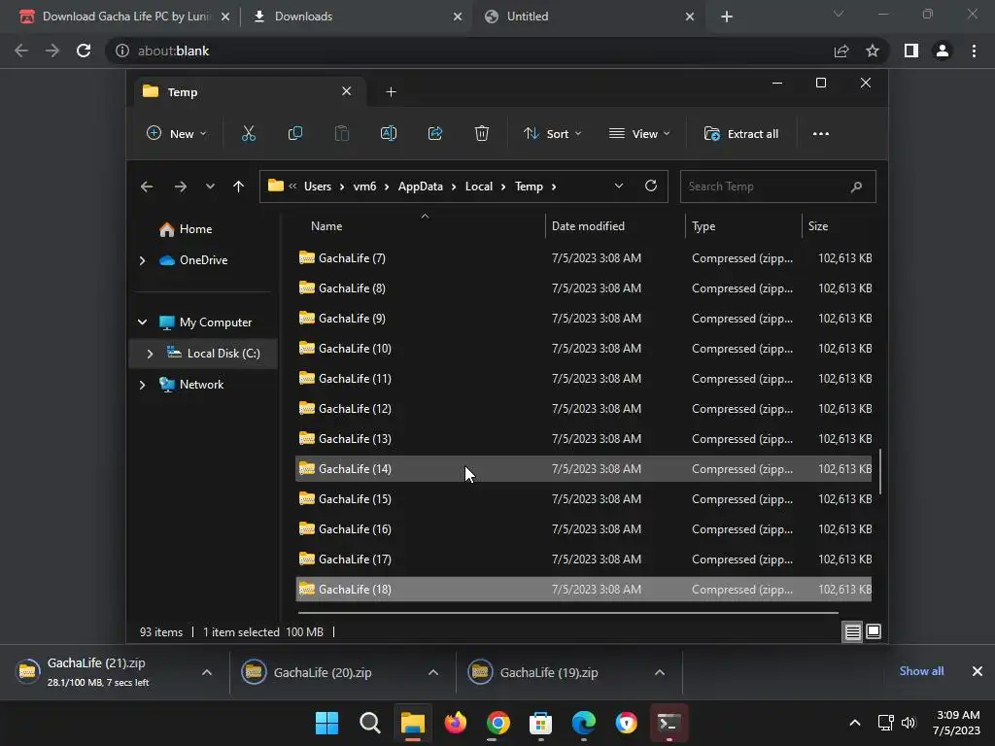Toggle Chrome side panel icon
This screenshot has height=746, width=995.
point(911,51)
